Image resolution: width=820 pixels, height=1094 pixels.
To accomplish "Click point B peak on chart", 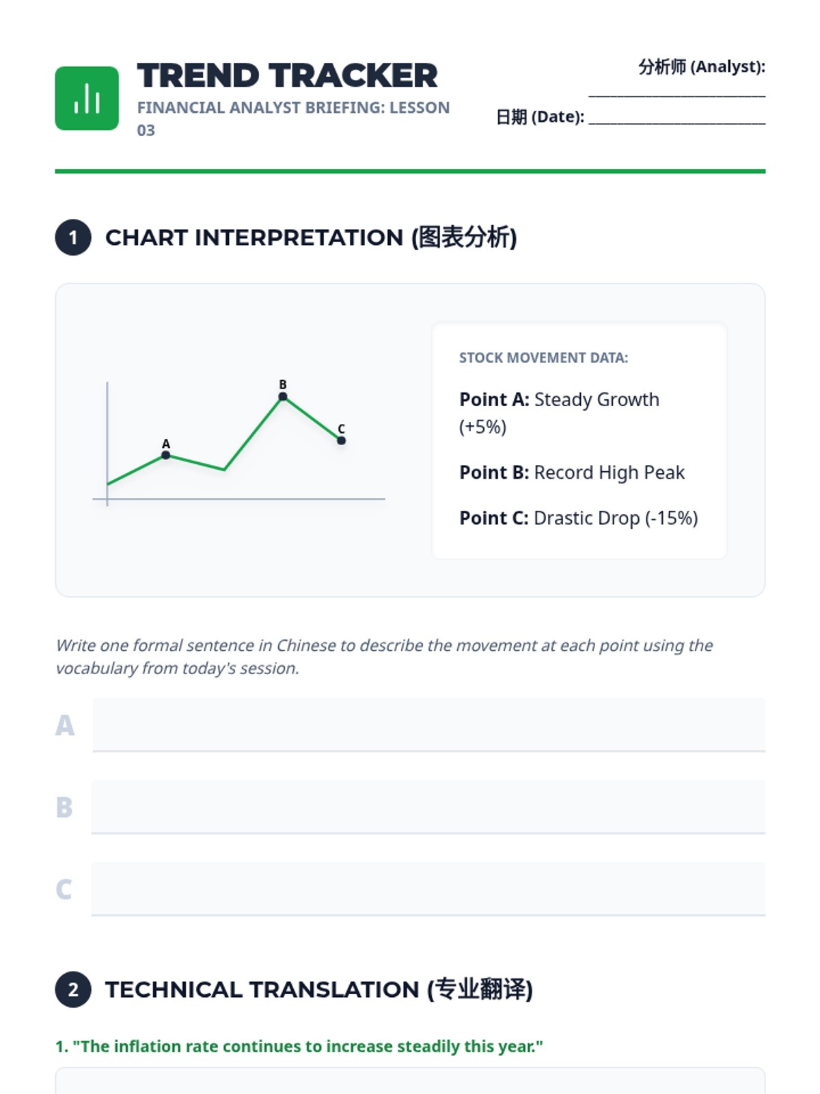I will point(283,397).
